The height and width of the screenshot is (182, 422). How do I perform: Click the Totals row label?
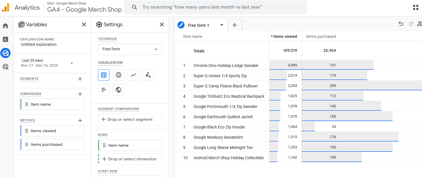click(199, 51)
